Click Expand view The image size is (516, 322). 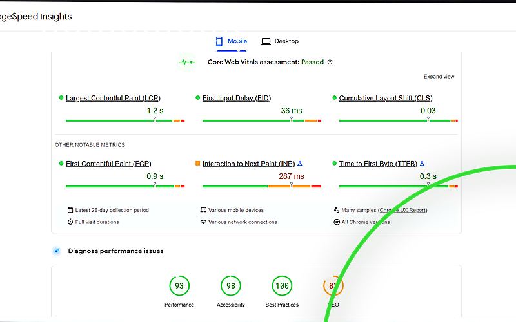(439, 77)
